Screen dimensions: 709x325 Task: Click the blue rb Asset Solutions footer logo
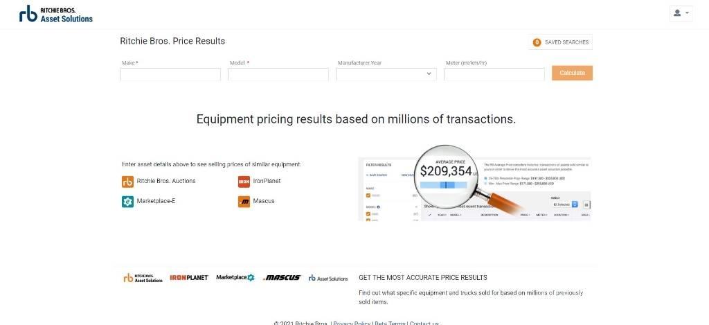pyautogui.click(x=328, y=278)
